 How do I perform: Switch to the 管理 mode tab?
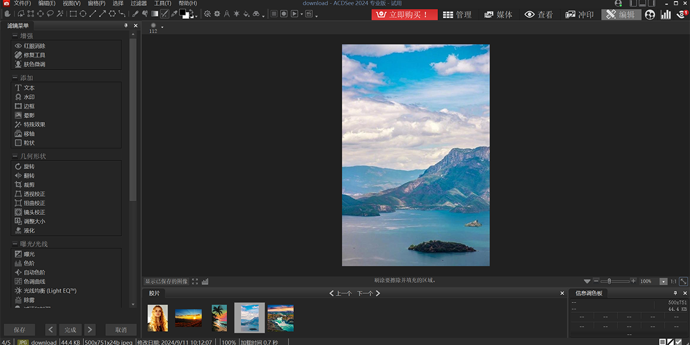pos(457,14)
